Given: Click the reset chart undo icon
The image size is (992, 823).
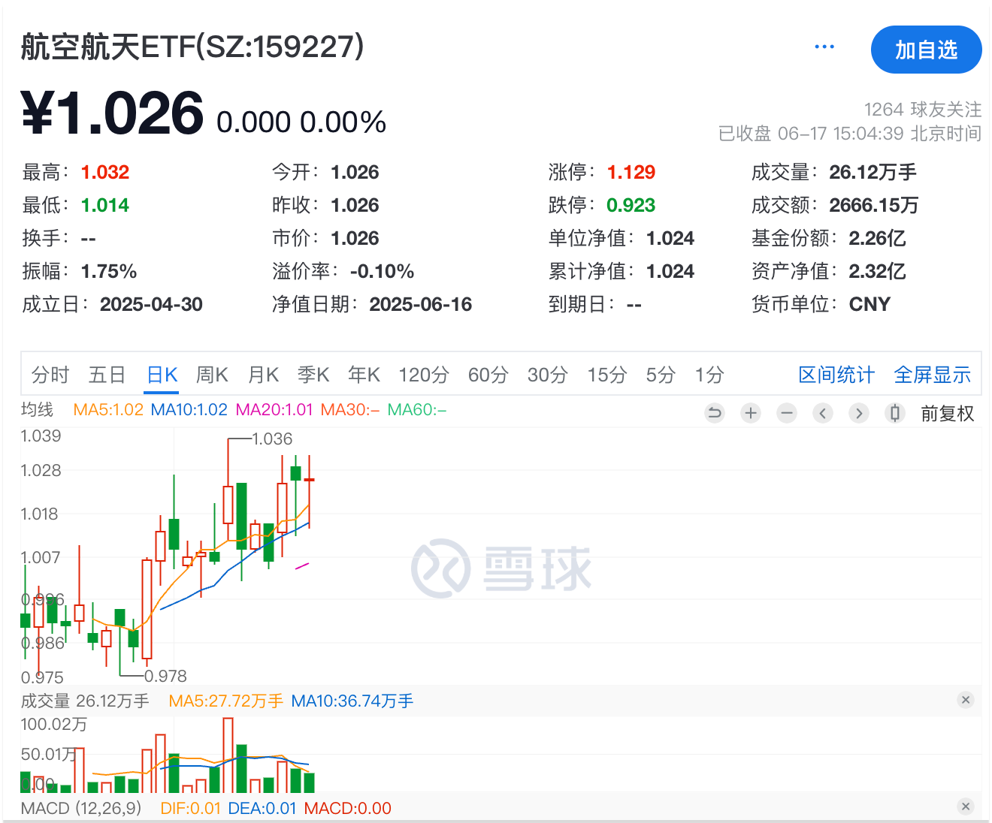Looking at the screenshot, I should pos(715,413).
